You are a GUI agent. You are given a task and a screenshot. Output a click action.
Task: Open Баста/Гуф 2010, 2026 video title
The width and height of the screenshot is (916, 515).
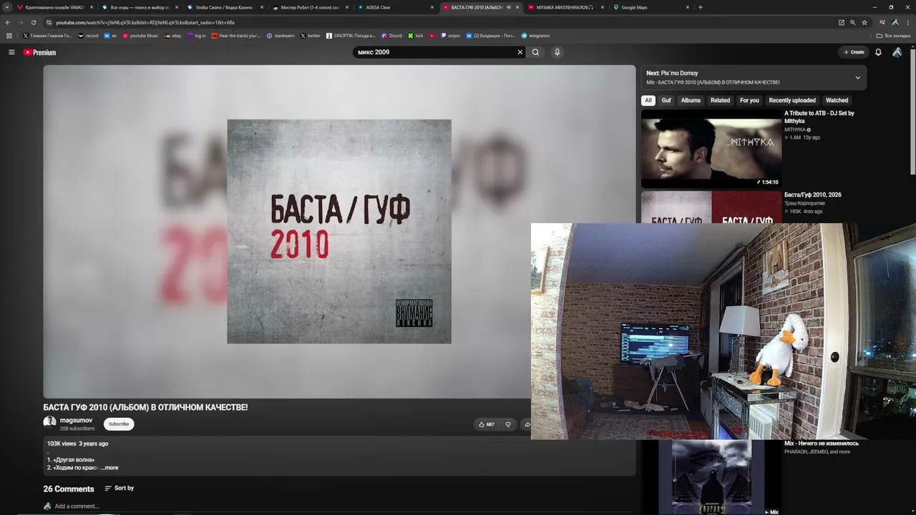pos(813,195)
